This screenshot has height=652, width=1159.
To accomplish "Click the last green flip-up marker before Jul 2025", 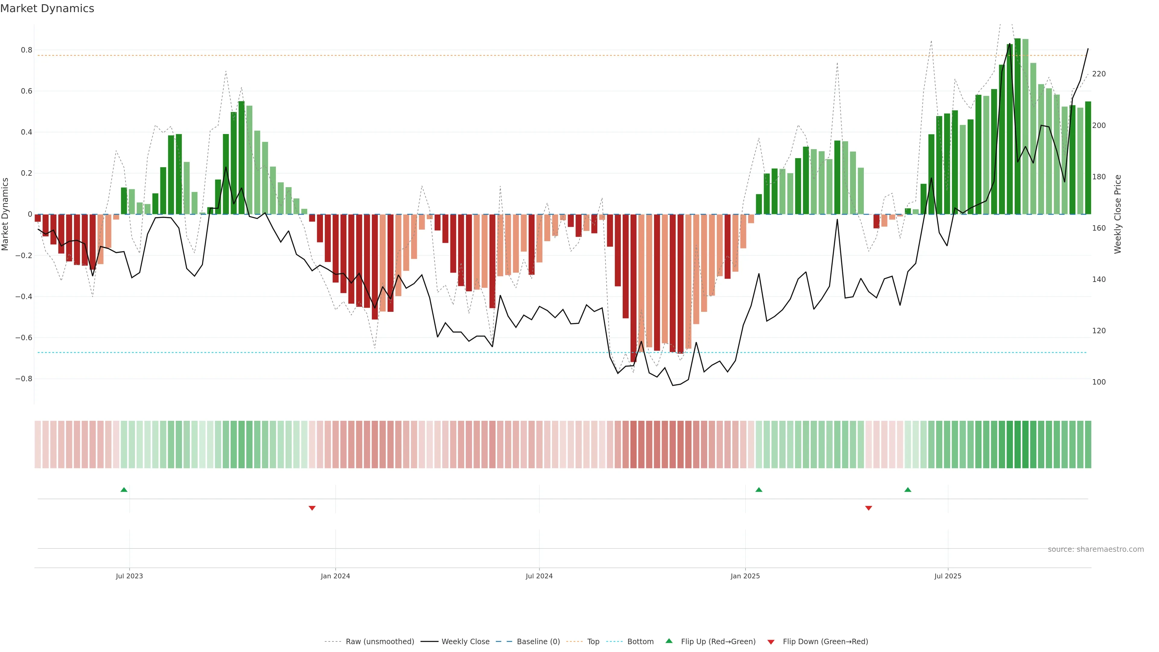I will click(908, 490).
